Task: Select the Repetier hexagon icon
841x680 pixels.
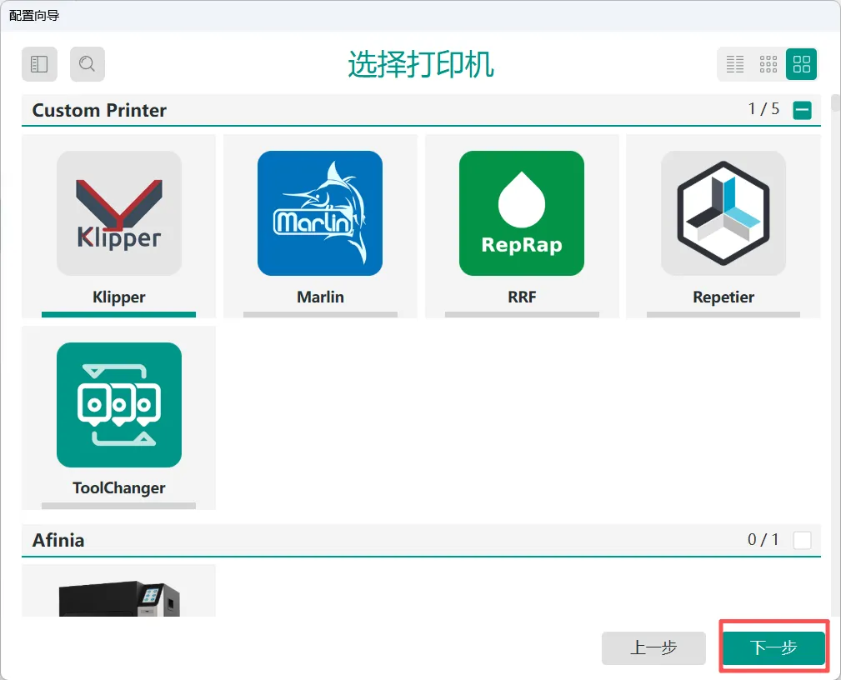Action: pos(723,212)
